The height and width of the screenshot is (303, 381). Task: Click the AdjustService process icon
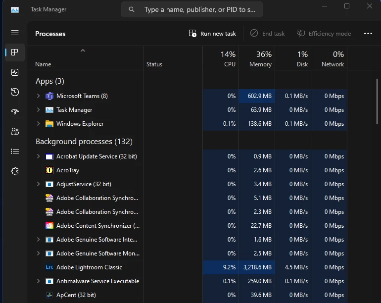[x=49, y=184]
